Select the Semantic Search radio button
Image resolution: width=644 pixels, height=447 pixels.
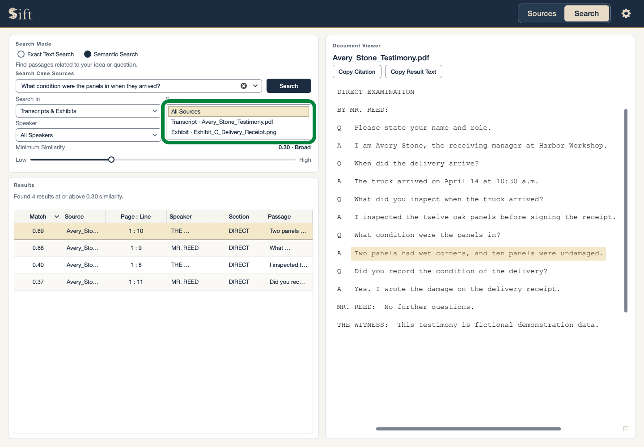click(x=88, y=54)
